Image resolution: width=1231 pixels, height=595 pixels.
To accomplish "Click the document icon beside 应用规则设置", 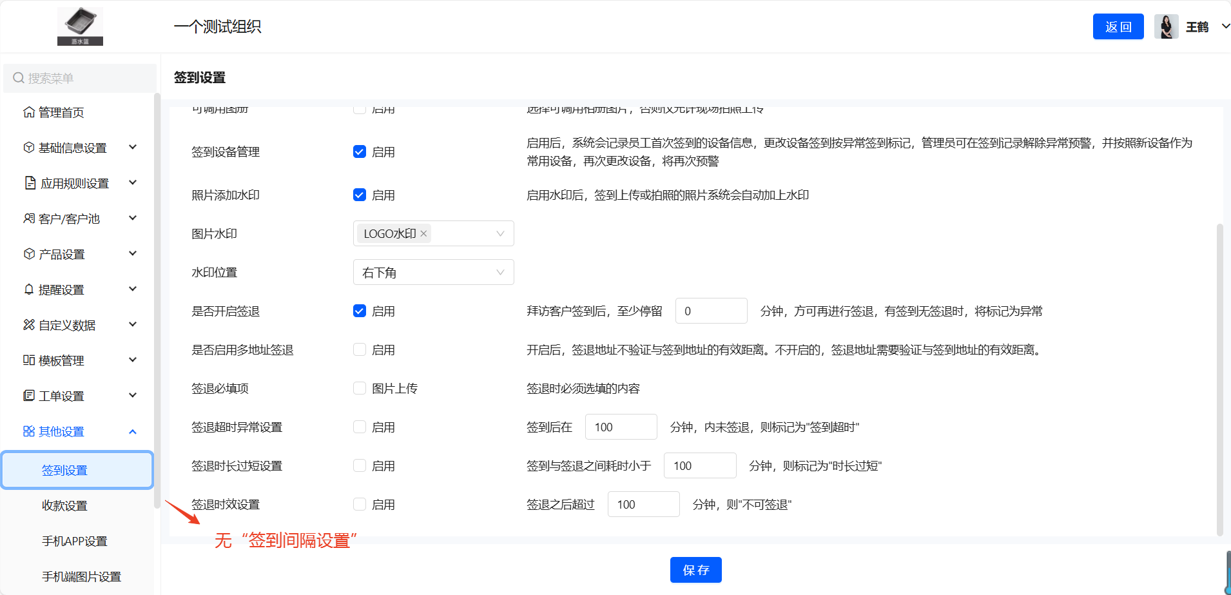I will point(30,183).
